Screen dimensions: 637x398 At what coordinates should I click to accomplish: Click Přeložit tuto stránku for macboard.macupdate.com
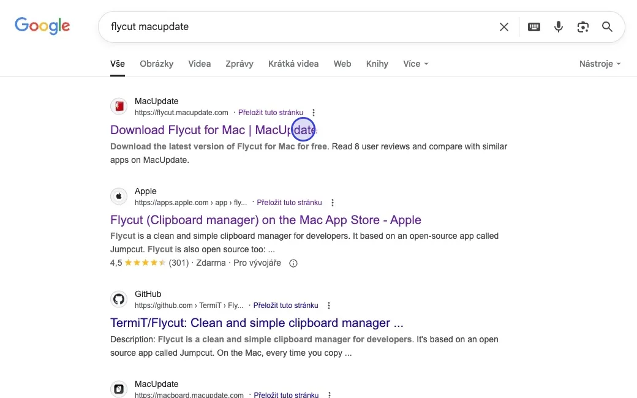[x=286, y=395]
